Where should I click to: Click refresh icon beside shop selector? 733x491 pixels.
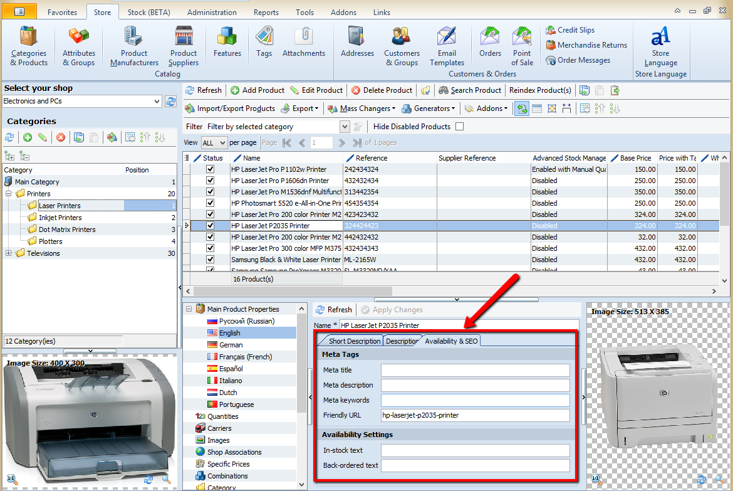[x=170, y=101]
